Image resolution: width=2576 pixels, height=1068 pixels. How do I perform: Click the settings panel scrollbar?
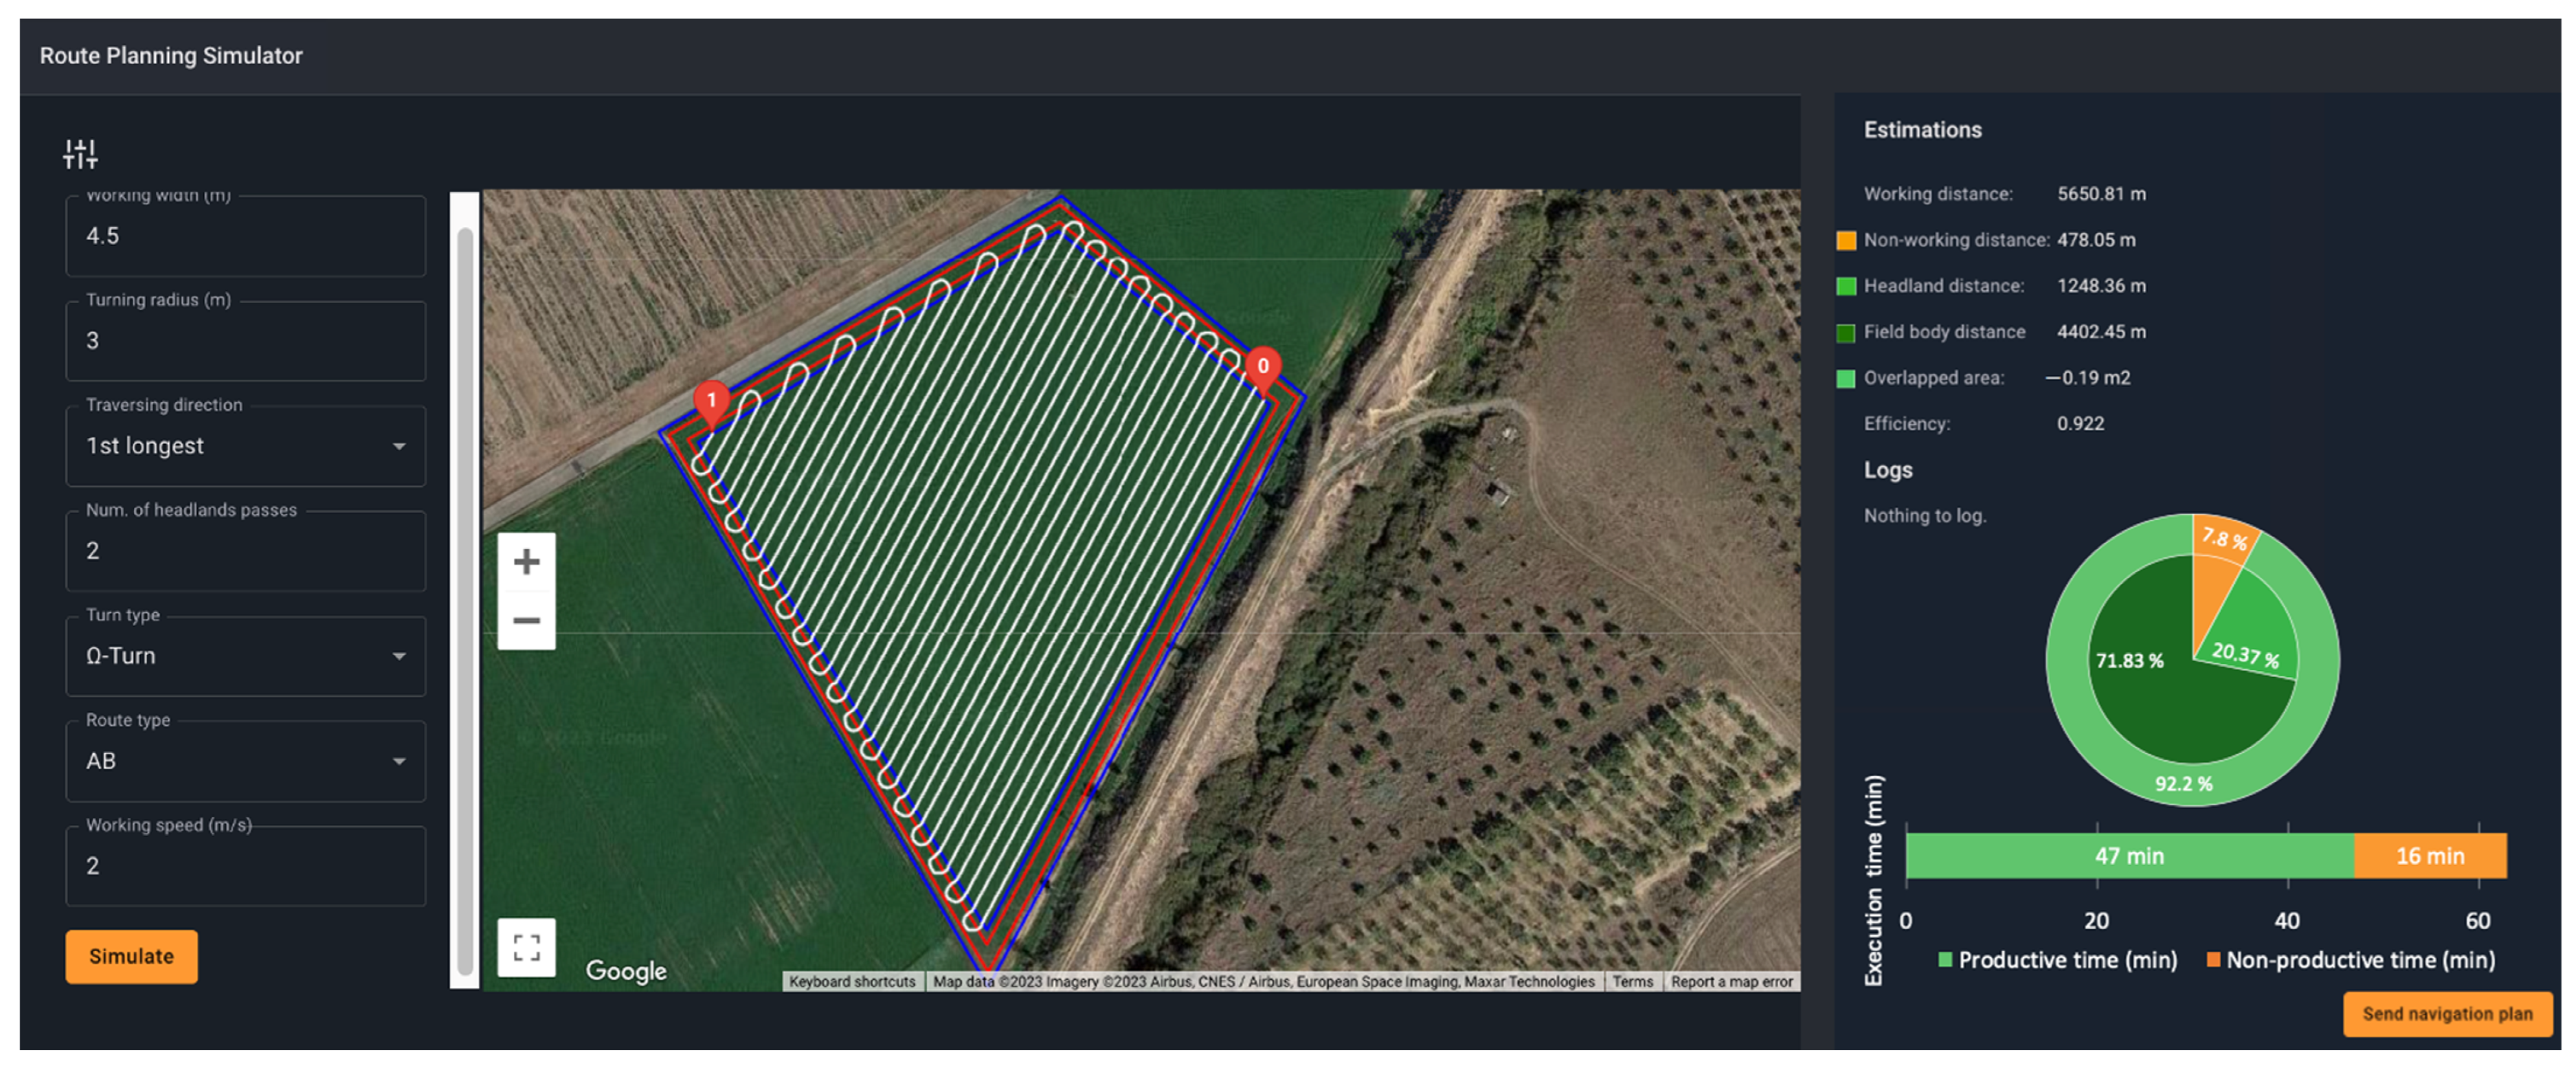465,600
